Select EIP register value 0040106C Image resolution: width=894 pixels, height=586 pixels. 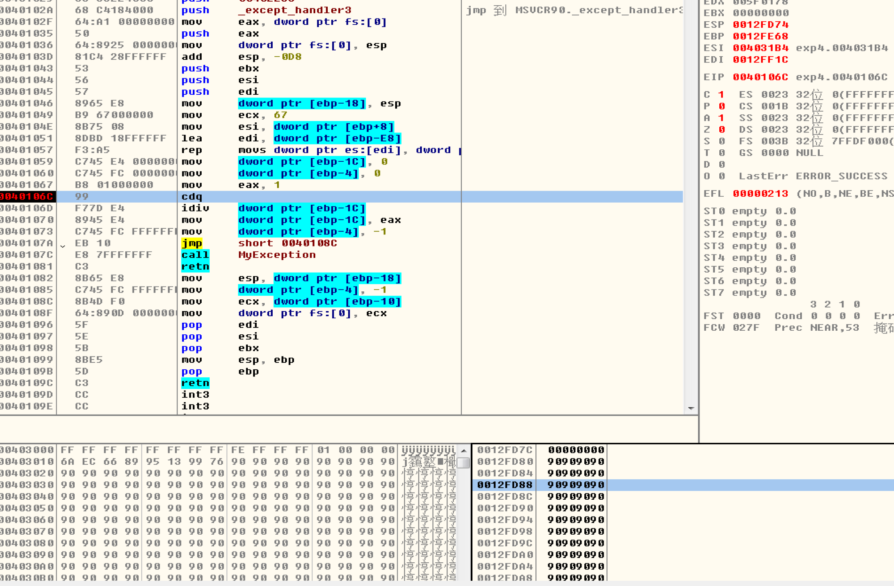761,77
